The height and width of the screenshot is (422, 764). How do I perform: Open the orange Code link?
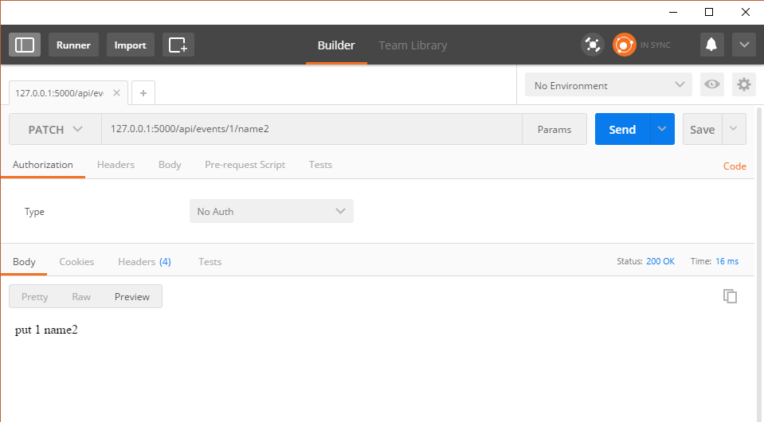[x=734, y=166]
